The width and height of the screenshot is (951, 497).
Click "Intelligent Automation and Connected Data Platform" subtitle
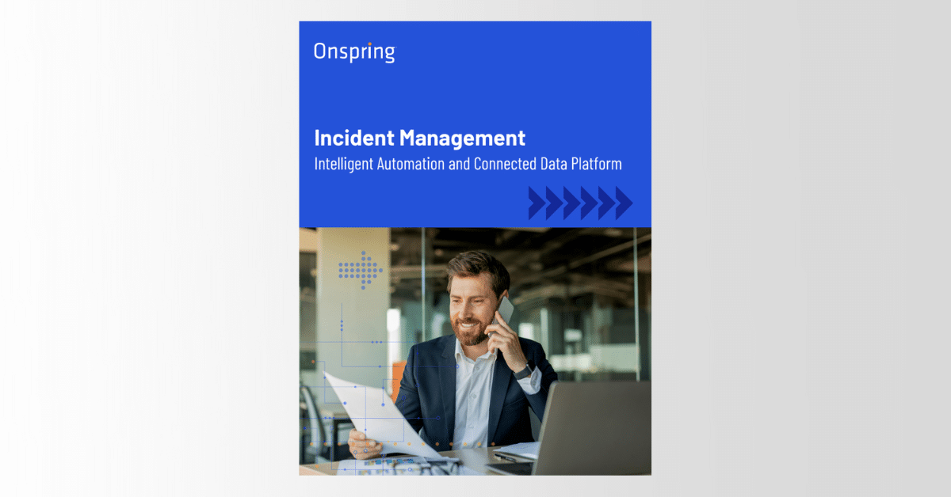(x=468, y=165)
